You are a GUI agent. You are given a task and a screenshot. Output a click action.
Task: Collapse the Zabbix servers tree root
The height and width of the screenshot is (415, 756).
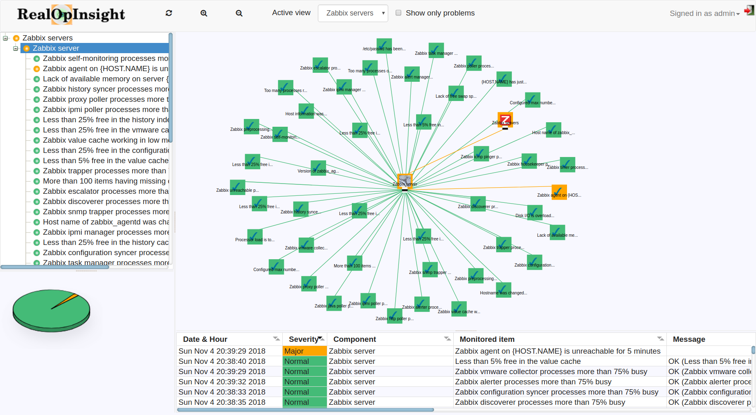pyautogui.click(x=6, y=38)
